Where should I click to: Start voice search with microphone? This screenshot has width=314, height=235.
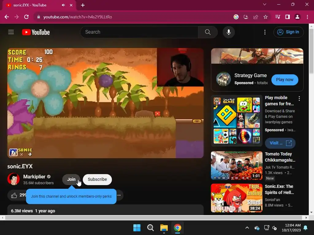[228, 32]
